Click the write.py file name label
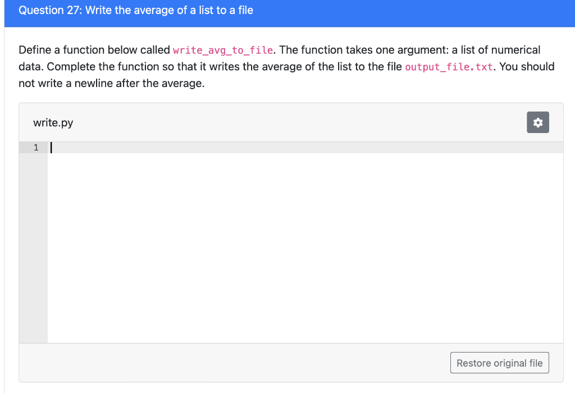Viewport: 575px width, 393px height. 53,122
